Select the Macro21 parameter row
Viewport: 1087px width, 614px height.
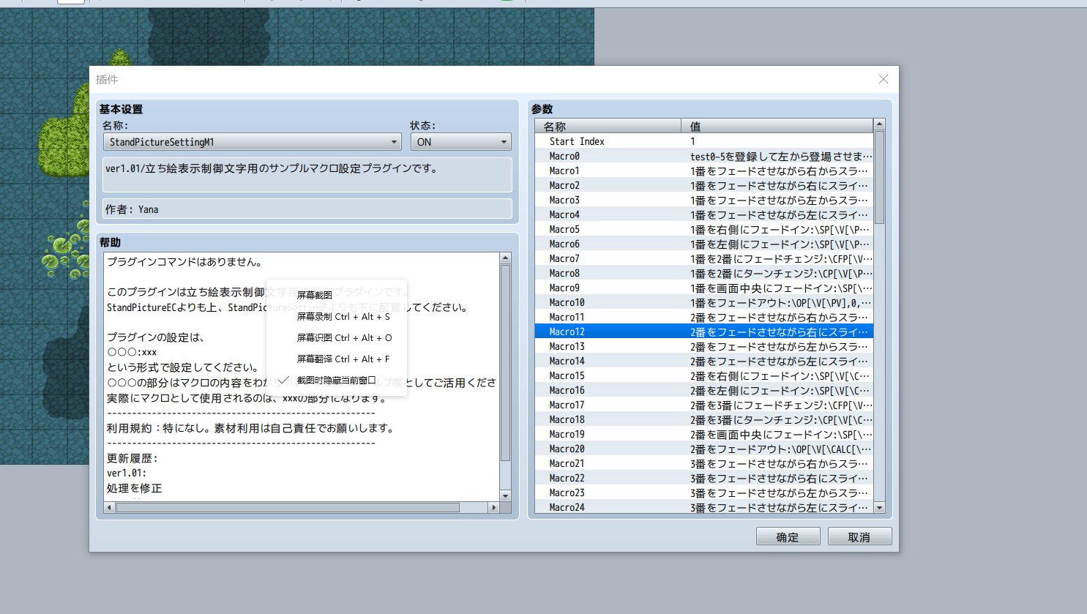pos(704,463)
